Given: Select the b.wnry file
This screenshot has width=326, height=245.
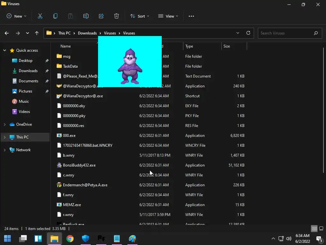Looking at the screenshot, I should tap(69, 155).
